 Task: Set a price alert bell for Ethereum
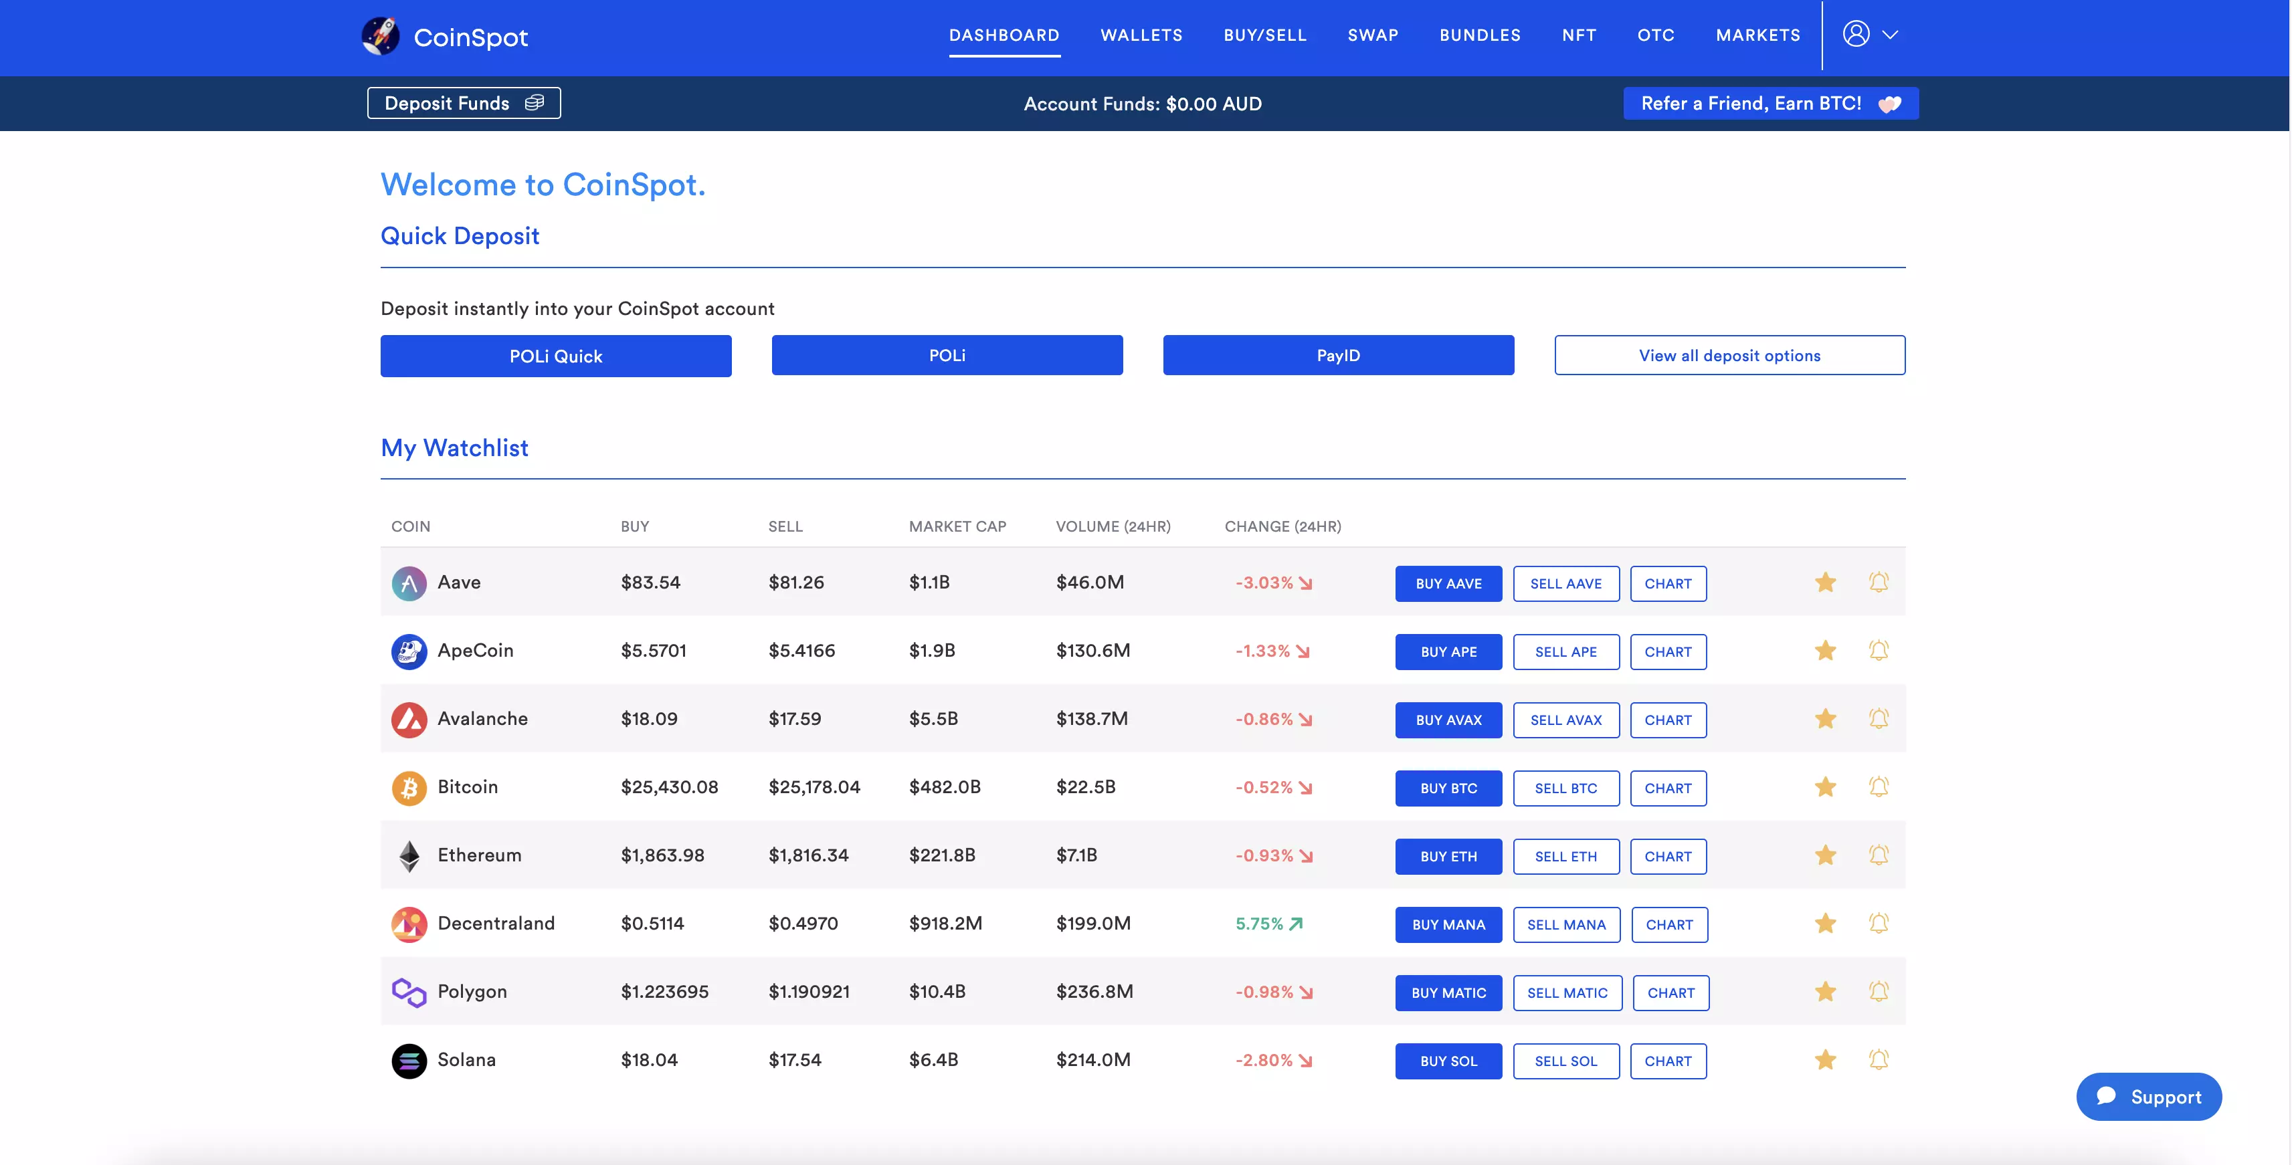(x=1879, y=855)
